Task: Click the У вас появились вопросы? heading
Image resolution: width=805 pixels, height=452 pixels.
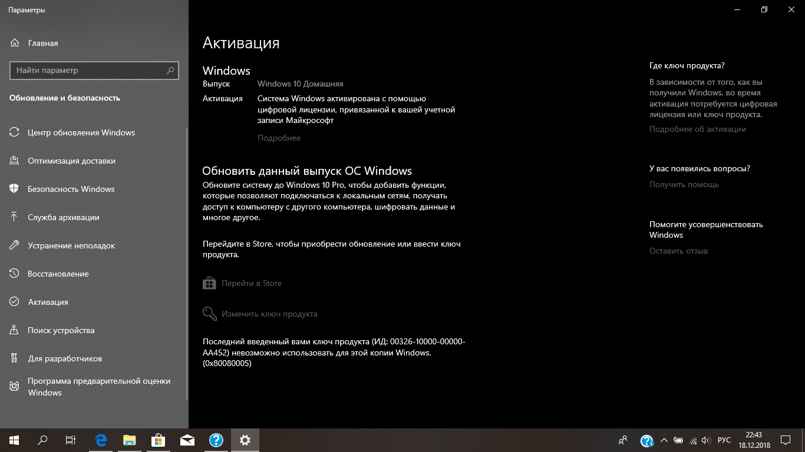Action: coord(700,168)
